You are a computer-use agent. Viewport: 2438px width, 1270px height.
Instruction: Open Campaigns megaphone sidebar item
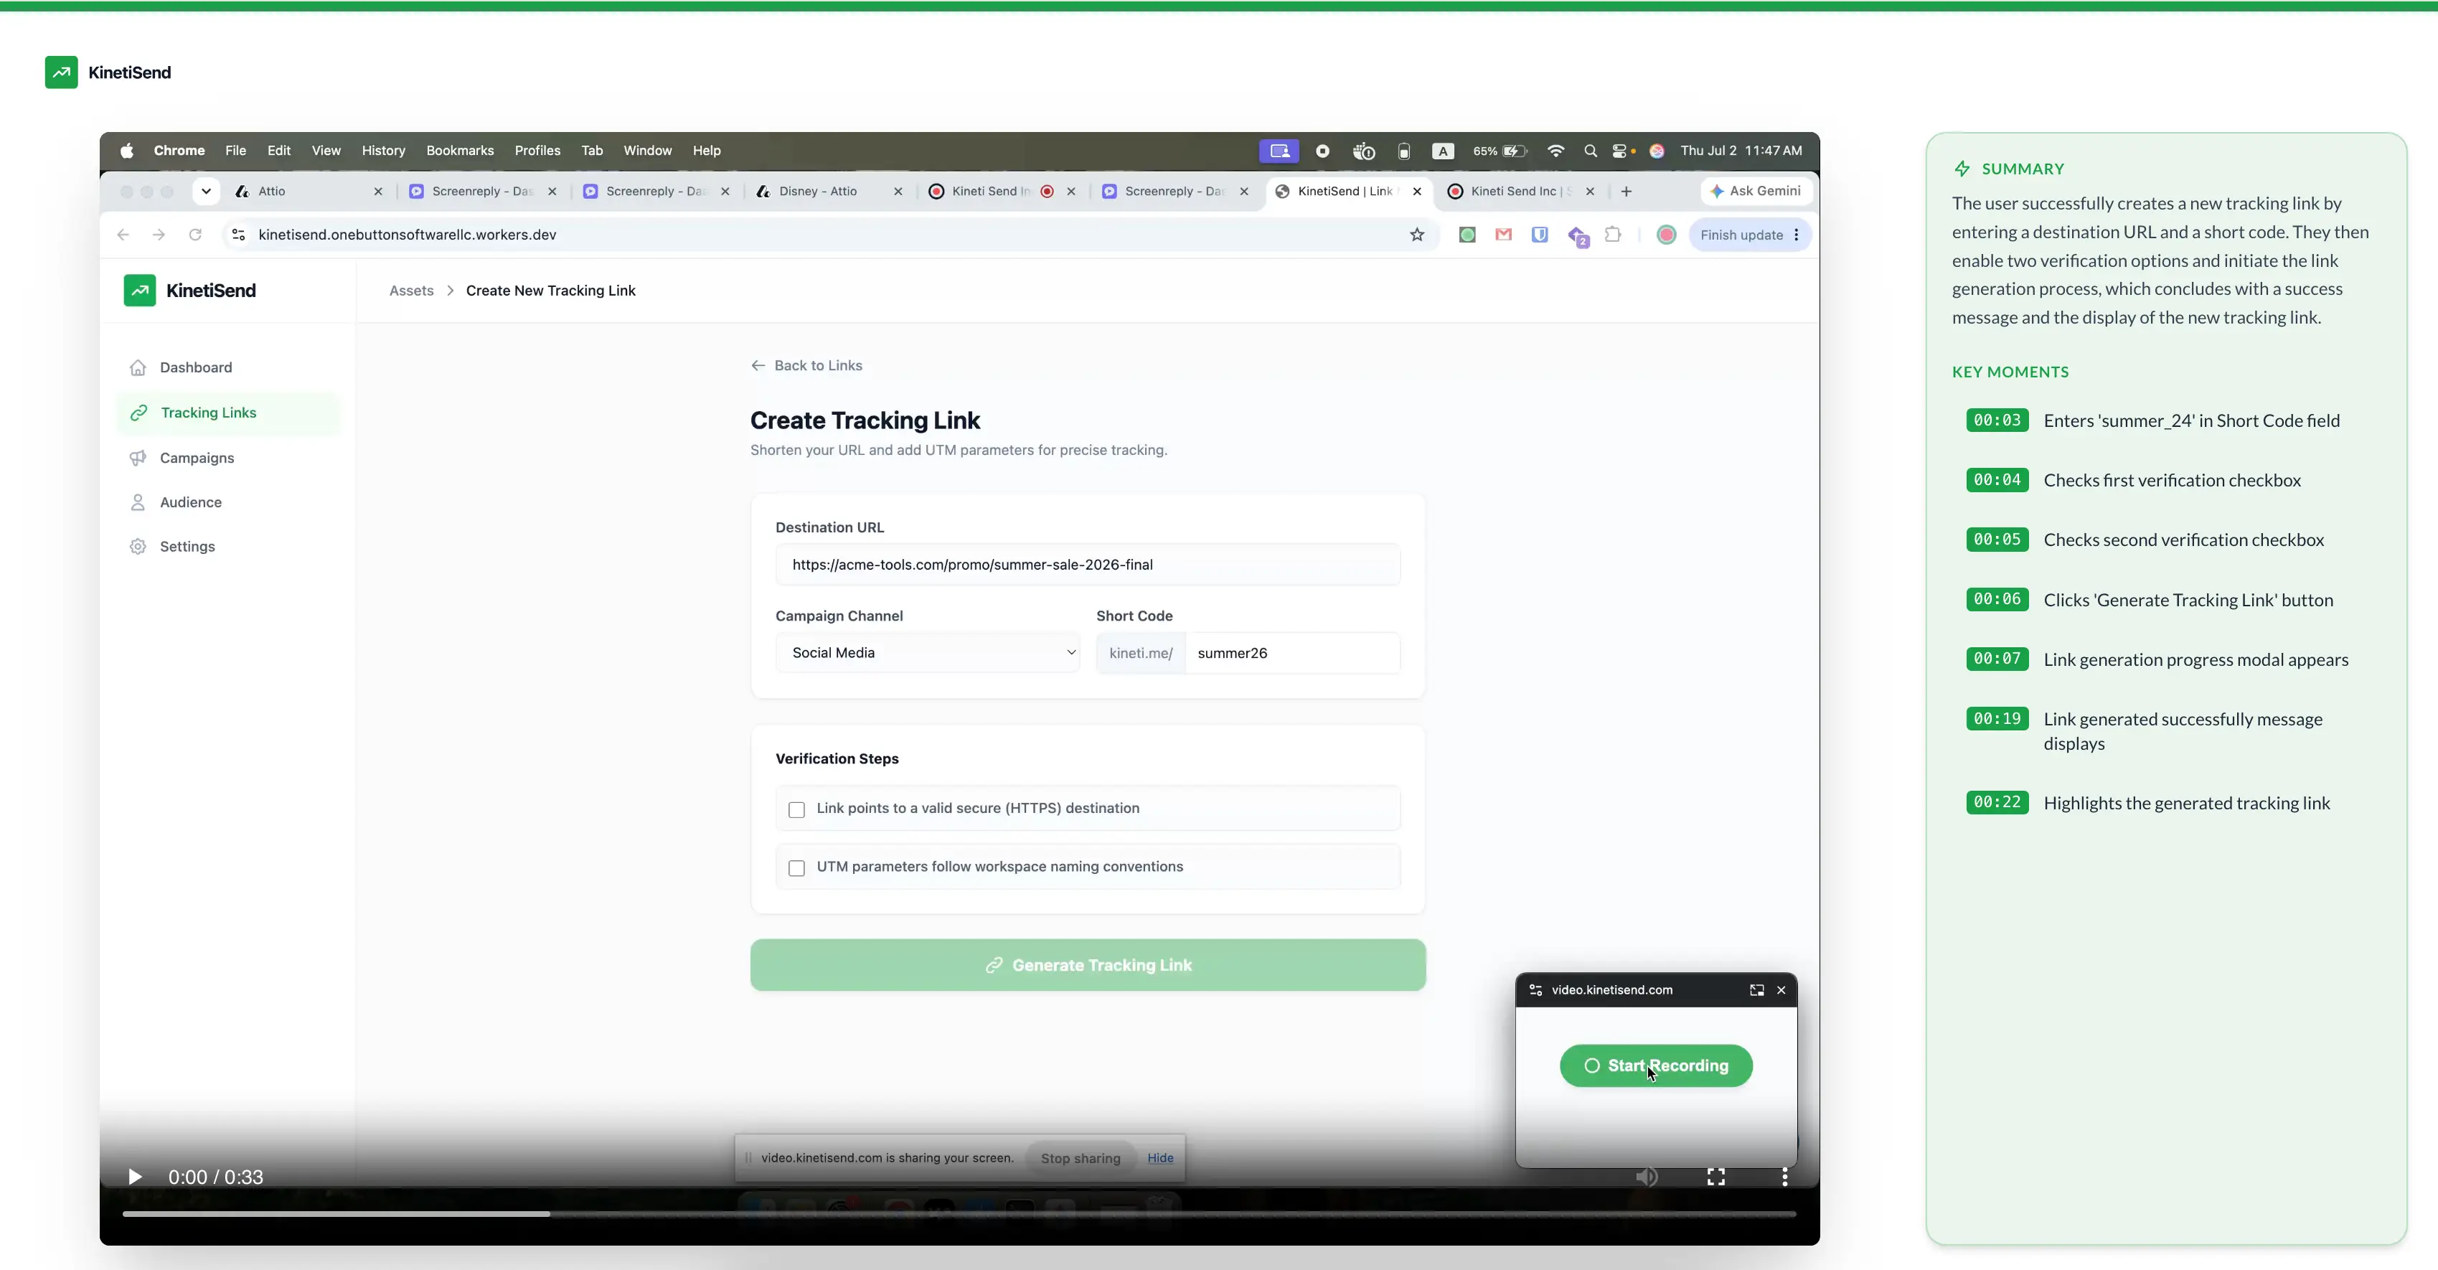pyautogui.click(x=227, y=458)
